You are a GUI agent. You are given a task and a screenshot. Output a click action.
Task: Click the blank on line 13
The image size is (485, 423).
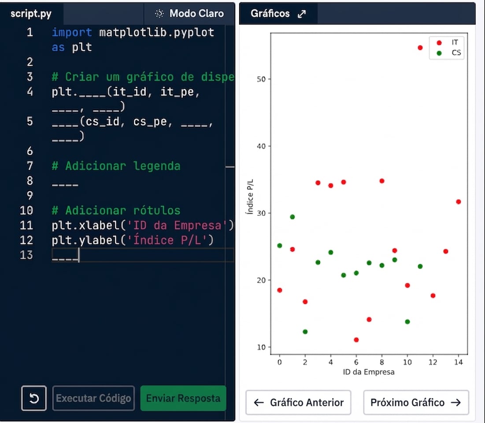65,255
